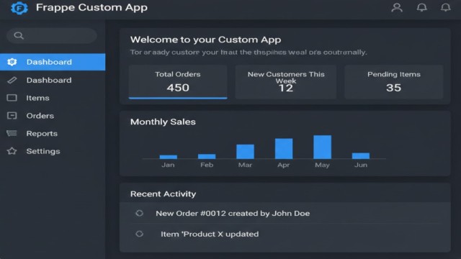Click the 'May' axis label

tap(322, 165)
